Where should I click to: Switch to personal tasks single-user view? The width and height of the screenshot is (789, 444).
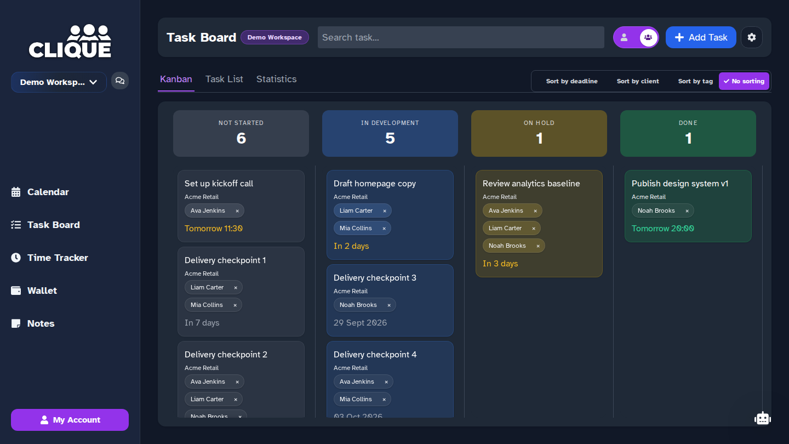(x=624, y=37)
